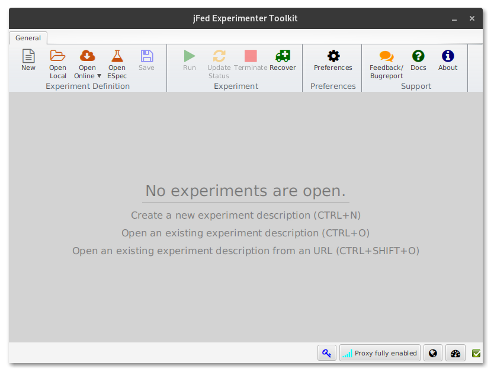Close the jFed Experimenter Toolkit window
The image size is (494, 375).
coord(472,18)
